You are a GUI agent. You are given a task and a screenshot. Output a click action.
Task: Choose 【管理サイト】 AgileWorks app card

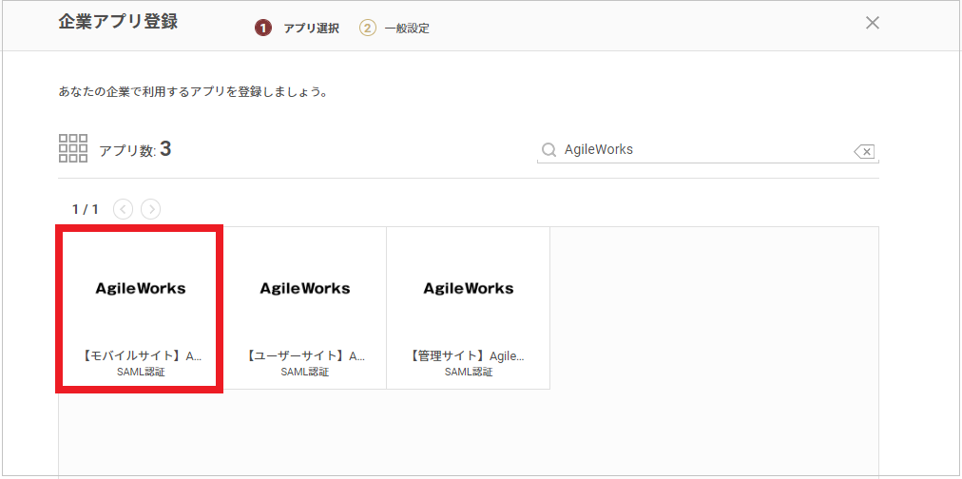[468, 308]
